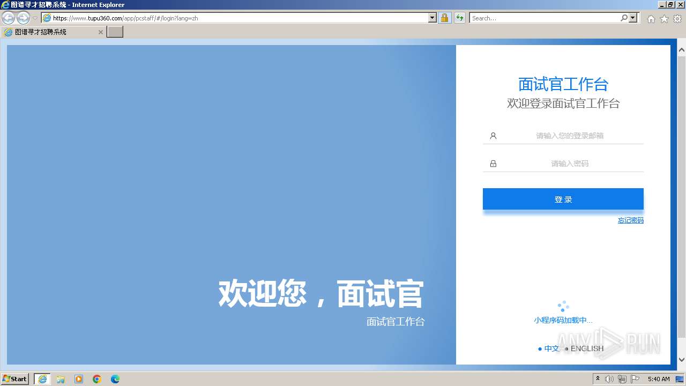The width and height of the screenshot is (686, 386).
Task: Open Internet Explorer in taskbar
Action: coord(42,379)
